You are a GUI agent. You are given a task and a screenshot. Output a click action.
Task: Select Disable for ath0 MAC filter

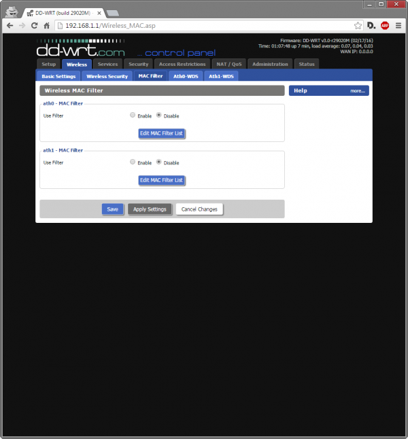point(159,116)
